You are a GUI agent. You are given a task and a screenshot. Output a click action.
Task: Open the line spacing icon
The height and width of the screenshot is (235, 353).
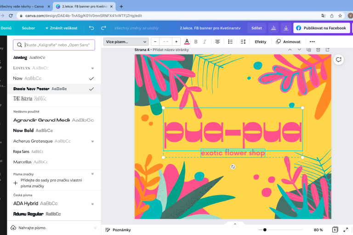coord(244,42)
